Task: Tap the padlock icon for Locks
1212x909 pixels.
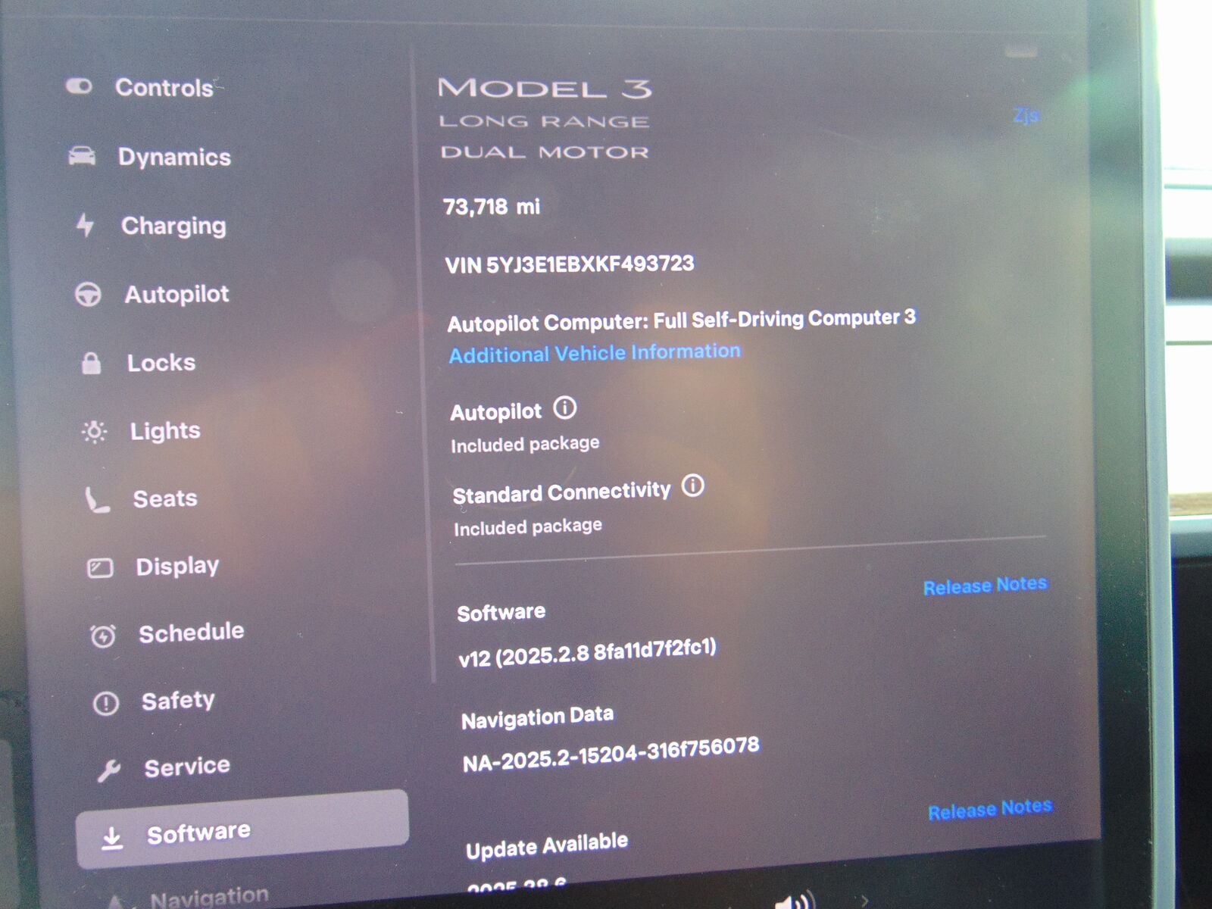Action: tap(92, 363)
